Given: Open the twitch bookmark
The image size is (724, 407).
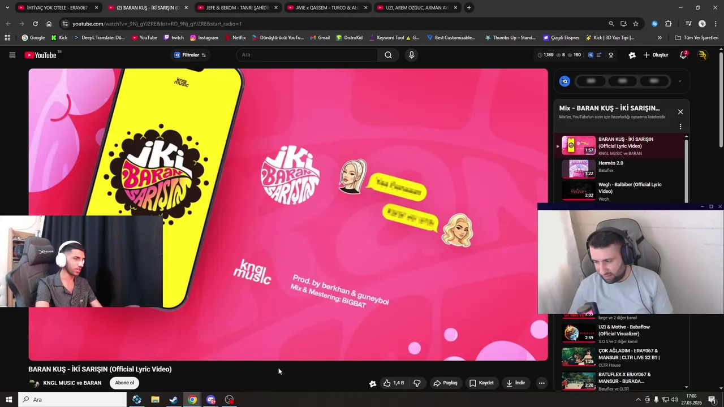Looking at the screenshot, I should [174, 38].
